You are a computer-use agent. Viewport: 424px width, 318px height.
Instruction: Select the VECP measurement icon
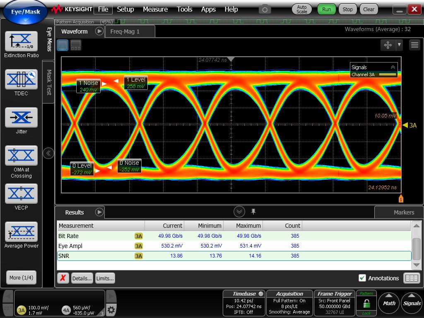(x=21, y=193)
